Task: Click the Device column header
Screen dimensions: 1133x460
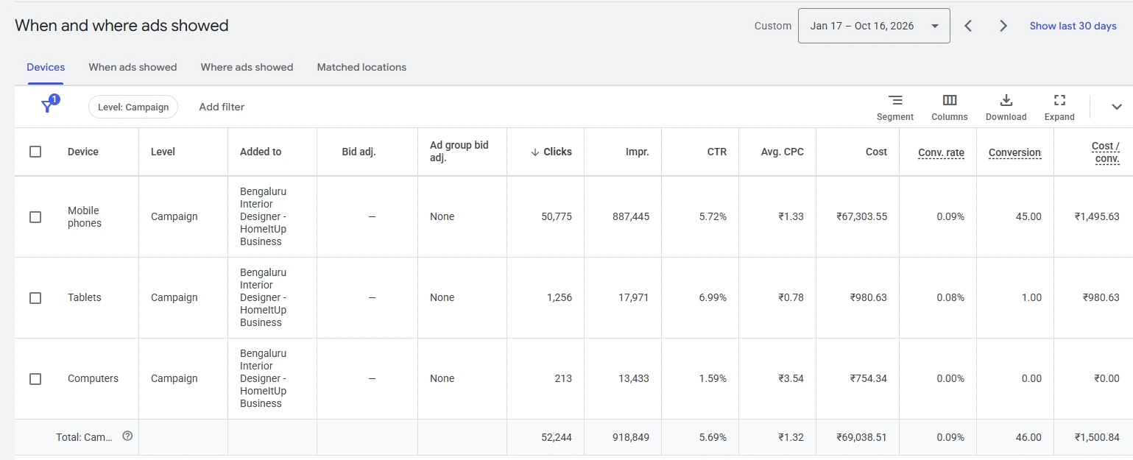Action: 83,152
